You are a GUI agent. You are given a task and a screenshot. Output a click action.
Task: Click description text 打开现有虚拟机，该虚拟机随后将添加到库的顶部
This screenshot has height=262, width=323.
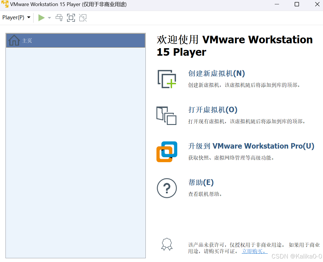click(x=247, y=121)
